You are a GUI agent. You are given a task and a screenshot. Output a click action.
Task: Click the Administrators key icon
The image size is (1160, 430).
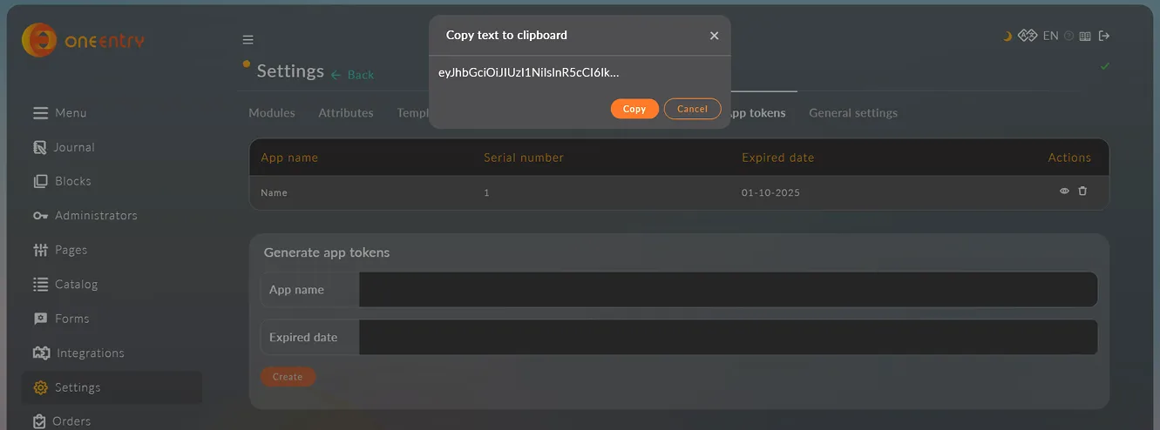40,216
